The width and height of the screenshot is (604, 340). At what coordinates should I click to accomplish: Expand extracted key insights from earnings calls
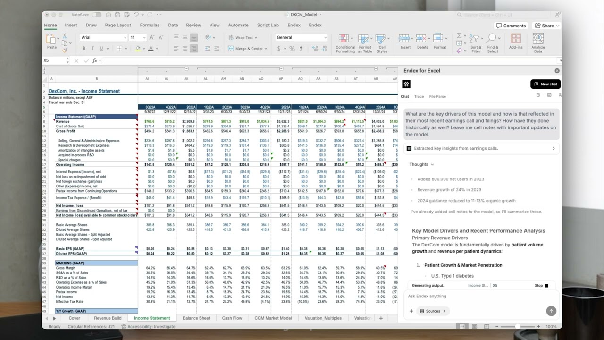tap(481, 148)
